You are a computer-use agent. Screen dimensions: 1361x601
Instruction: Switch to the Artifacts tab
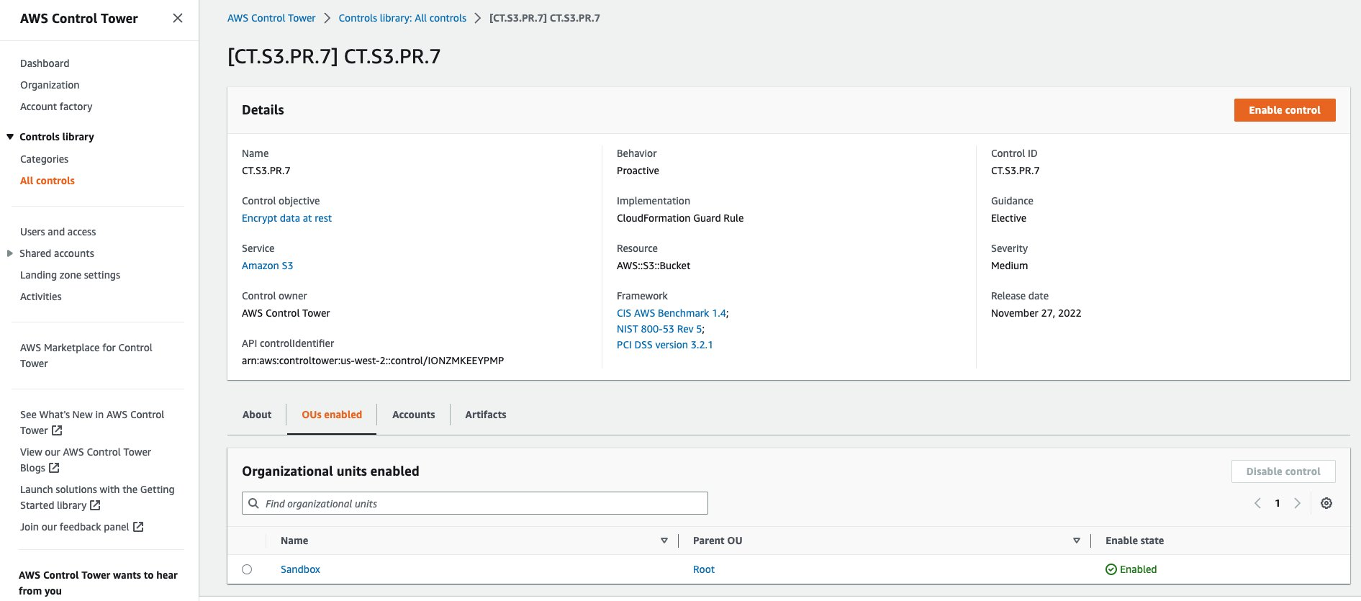[486, 415]
